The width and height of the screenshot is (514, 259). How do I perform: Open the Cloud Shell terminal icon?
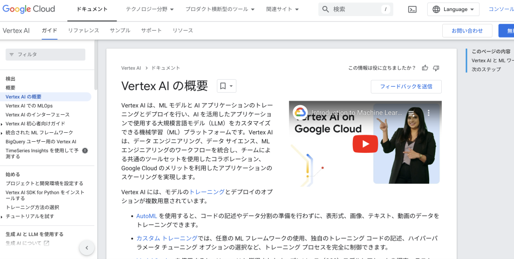[412, 10]
